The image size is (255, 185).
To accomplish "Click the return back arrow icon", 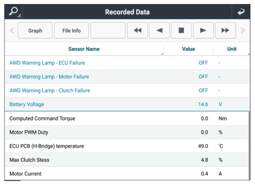I will 241,12.
